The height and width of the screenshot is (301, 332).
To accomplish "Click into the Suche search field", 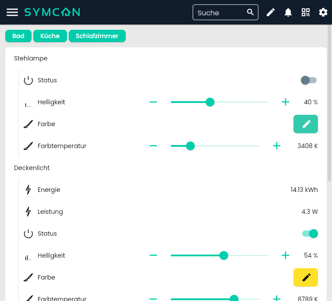I will click(x=219, y=12).
